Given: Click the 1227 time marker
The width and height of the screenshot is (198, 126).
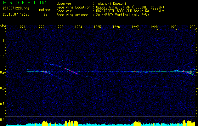Looking at the screenshot, I should coord(135,27).
